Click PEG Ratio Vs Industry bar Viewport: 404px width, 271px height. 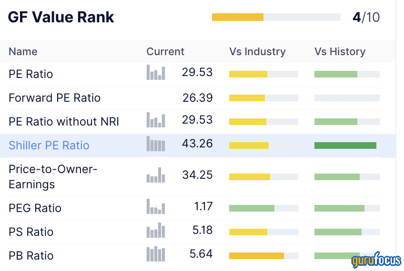coord(263,208)
